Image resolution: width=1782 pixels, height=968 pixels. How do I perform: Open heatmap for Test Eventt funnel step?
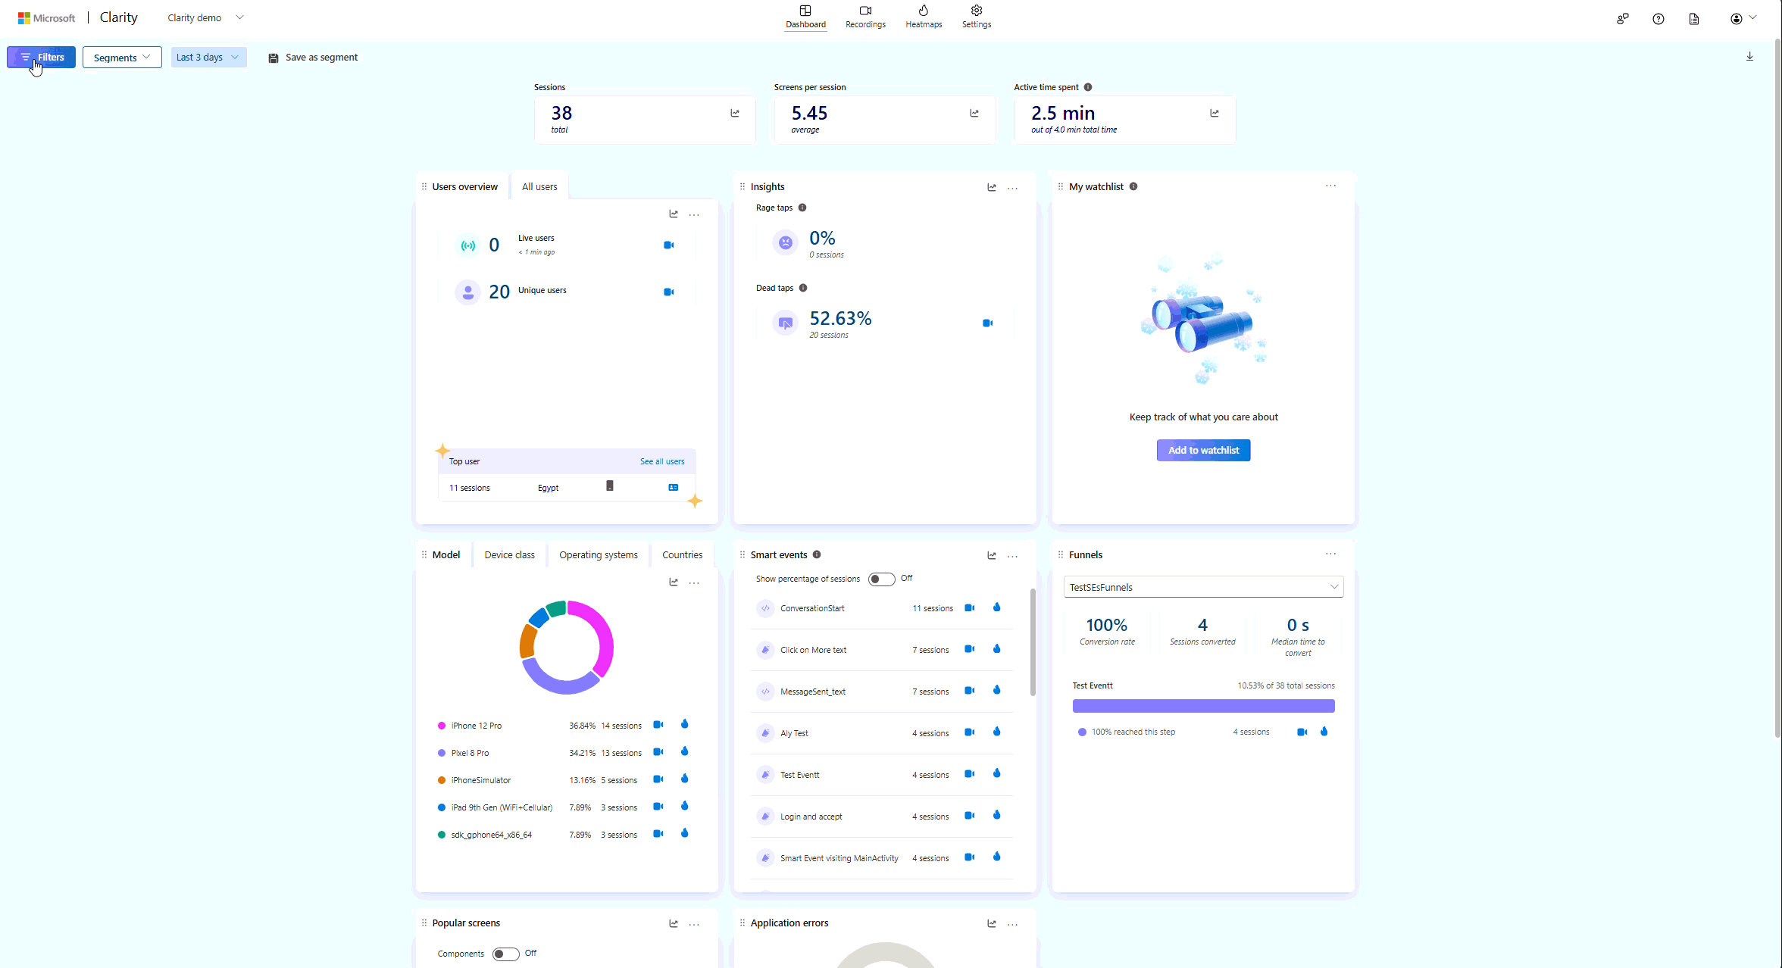[x=1324, y=732]
